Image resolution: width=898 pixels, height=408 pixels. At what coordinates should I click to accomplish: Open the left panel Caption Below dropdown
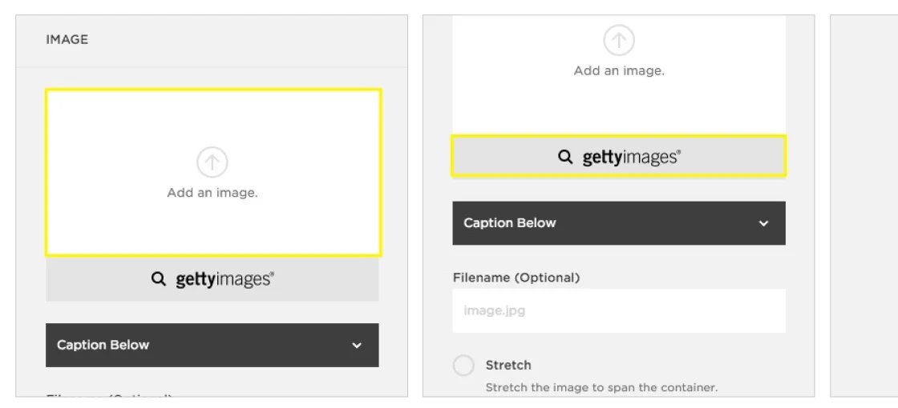pyautogui.click(x=212, y=345)
